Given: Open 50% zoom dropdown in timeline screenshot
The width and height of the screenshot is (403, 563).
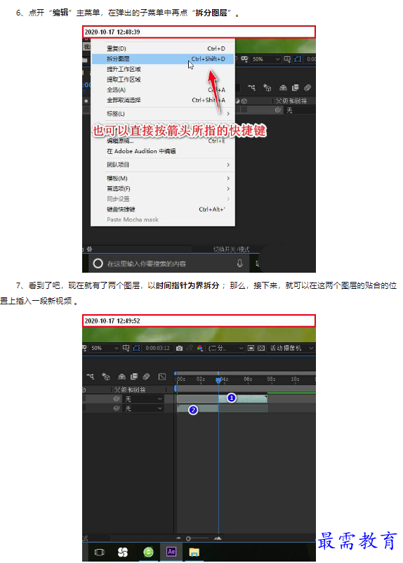Looking at the screenshot, I should (x=105, y=348).
